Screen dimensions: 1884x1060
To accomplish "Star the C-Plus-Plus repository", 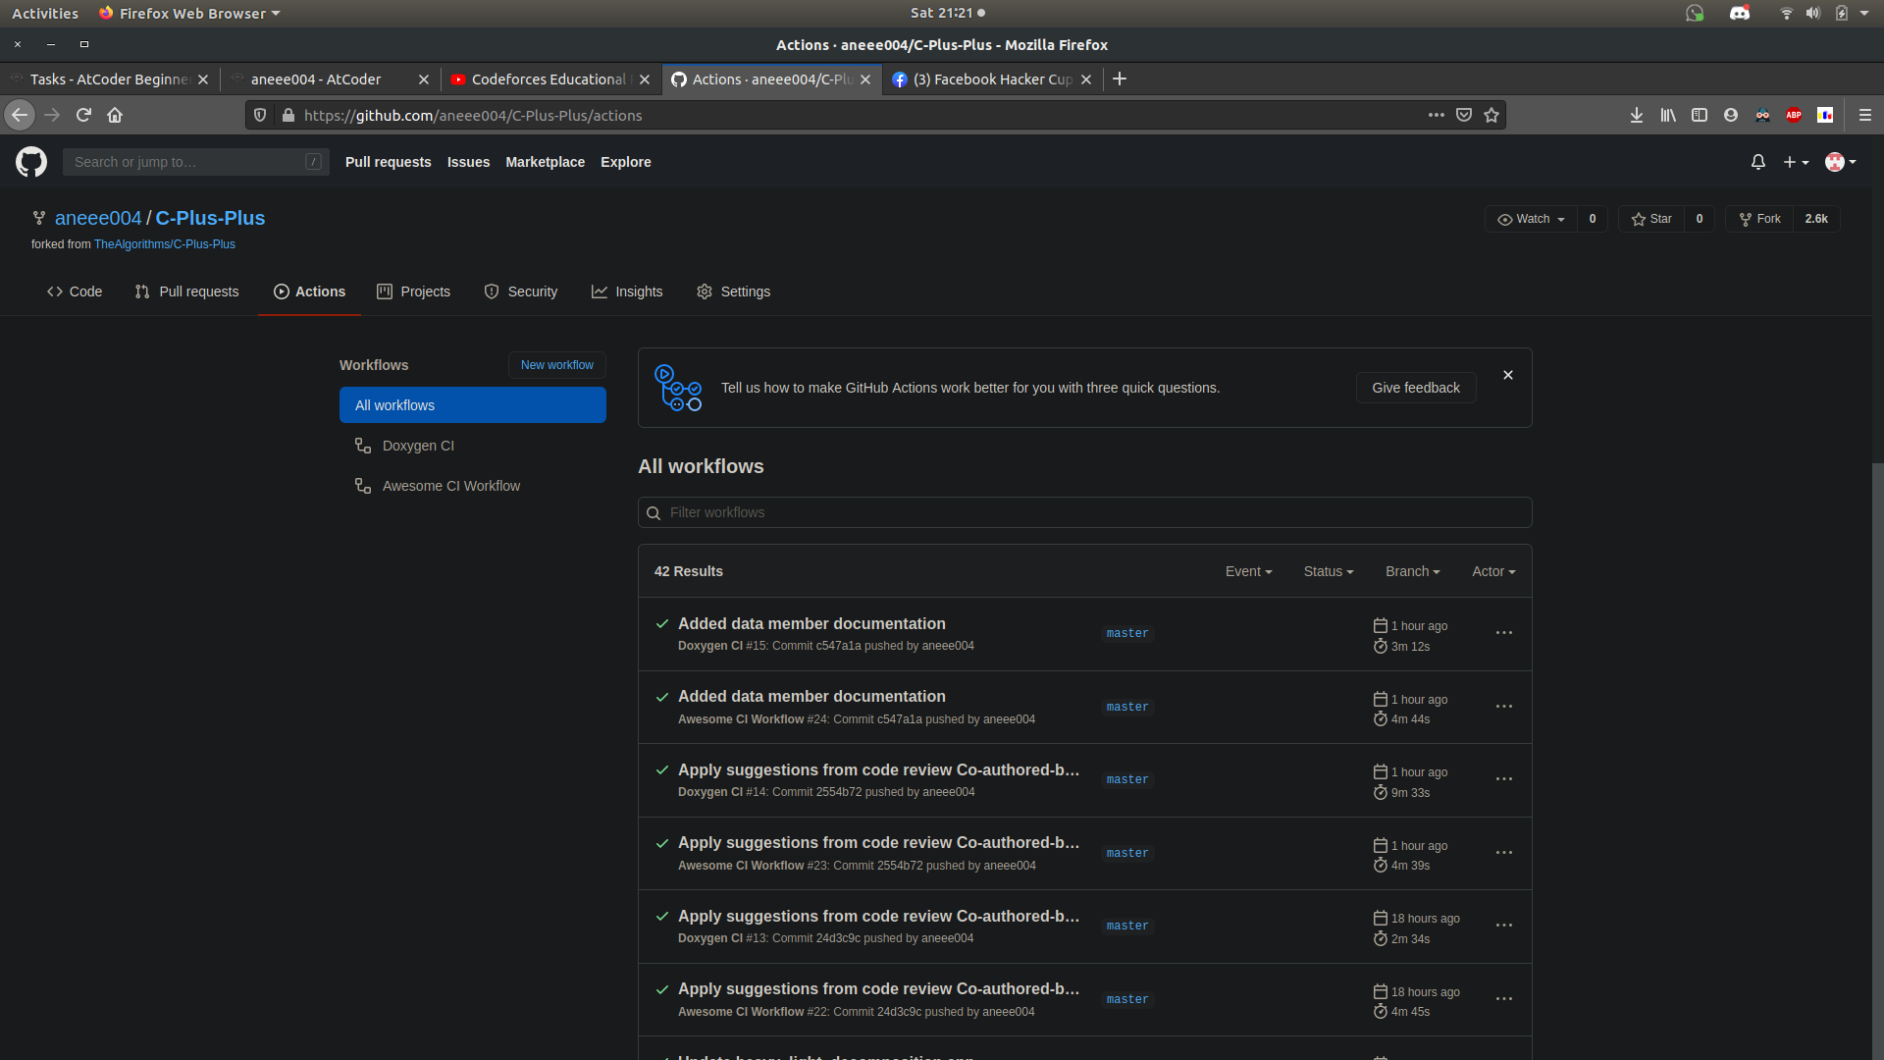I will click(1651, 219).
